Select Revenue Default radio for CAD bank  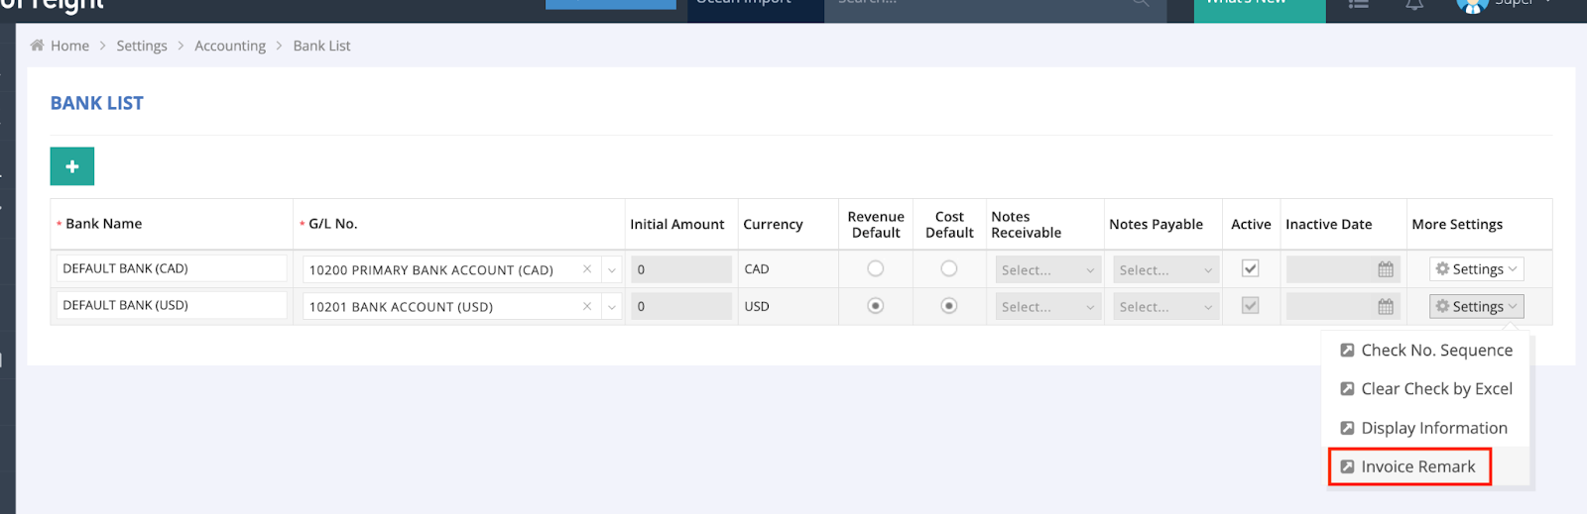(875, 268)
